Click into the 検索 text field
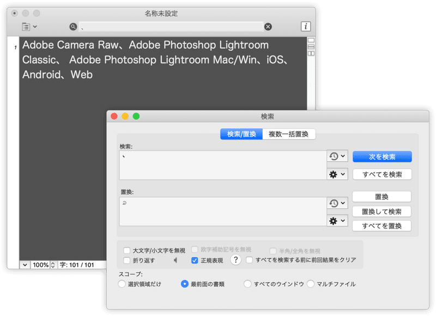Viewport: 436px width, 316px height. coord(223,165)
